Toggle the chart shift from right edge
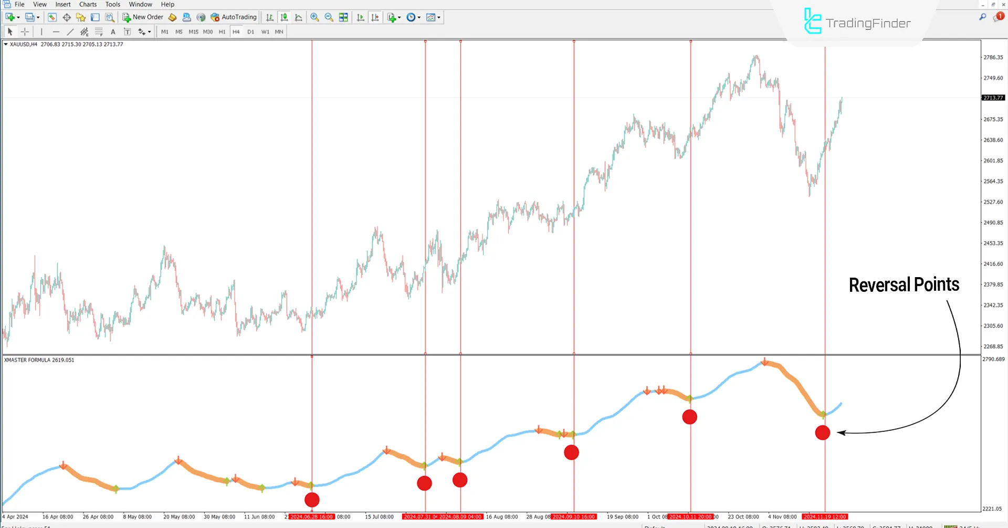The image size is (1008, 528). click(375, 17)
